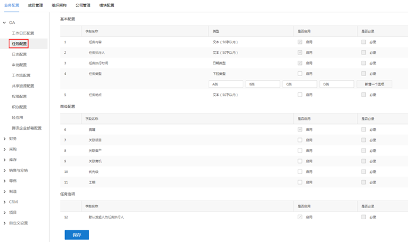This screenshot has height=242, width=408.
Task: Expand the 采购 section in sidebar
Action: pyautogui.click(x=5, y=150)
